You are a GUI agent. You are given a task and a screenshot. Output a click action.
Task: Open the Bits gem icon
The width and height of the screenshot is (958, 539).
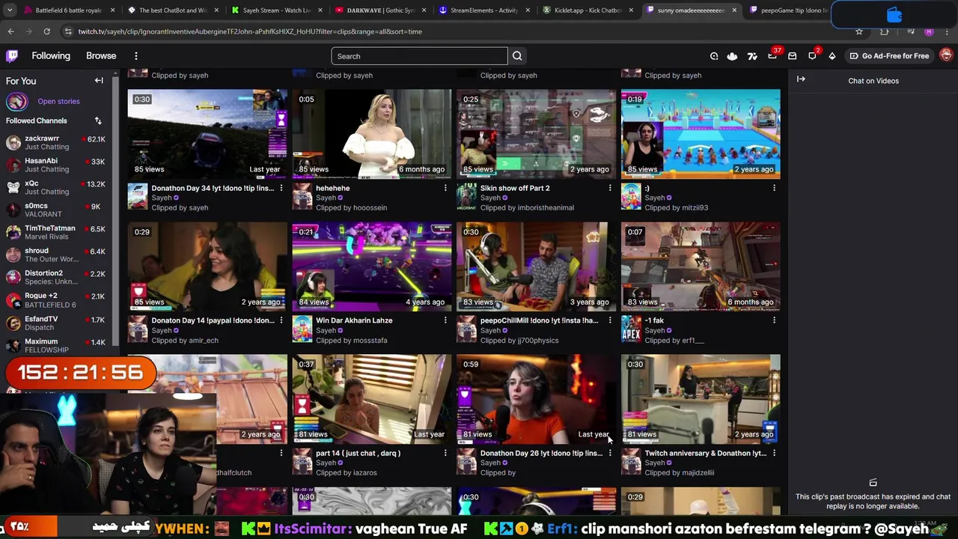tap(832, 56)
